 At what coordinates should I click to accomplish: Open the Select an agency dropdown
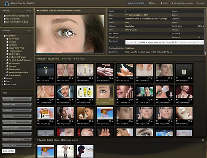click(x=17, y=145)
